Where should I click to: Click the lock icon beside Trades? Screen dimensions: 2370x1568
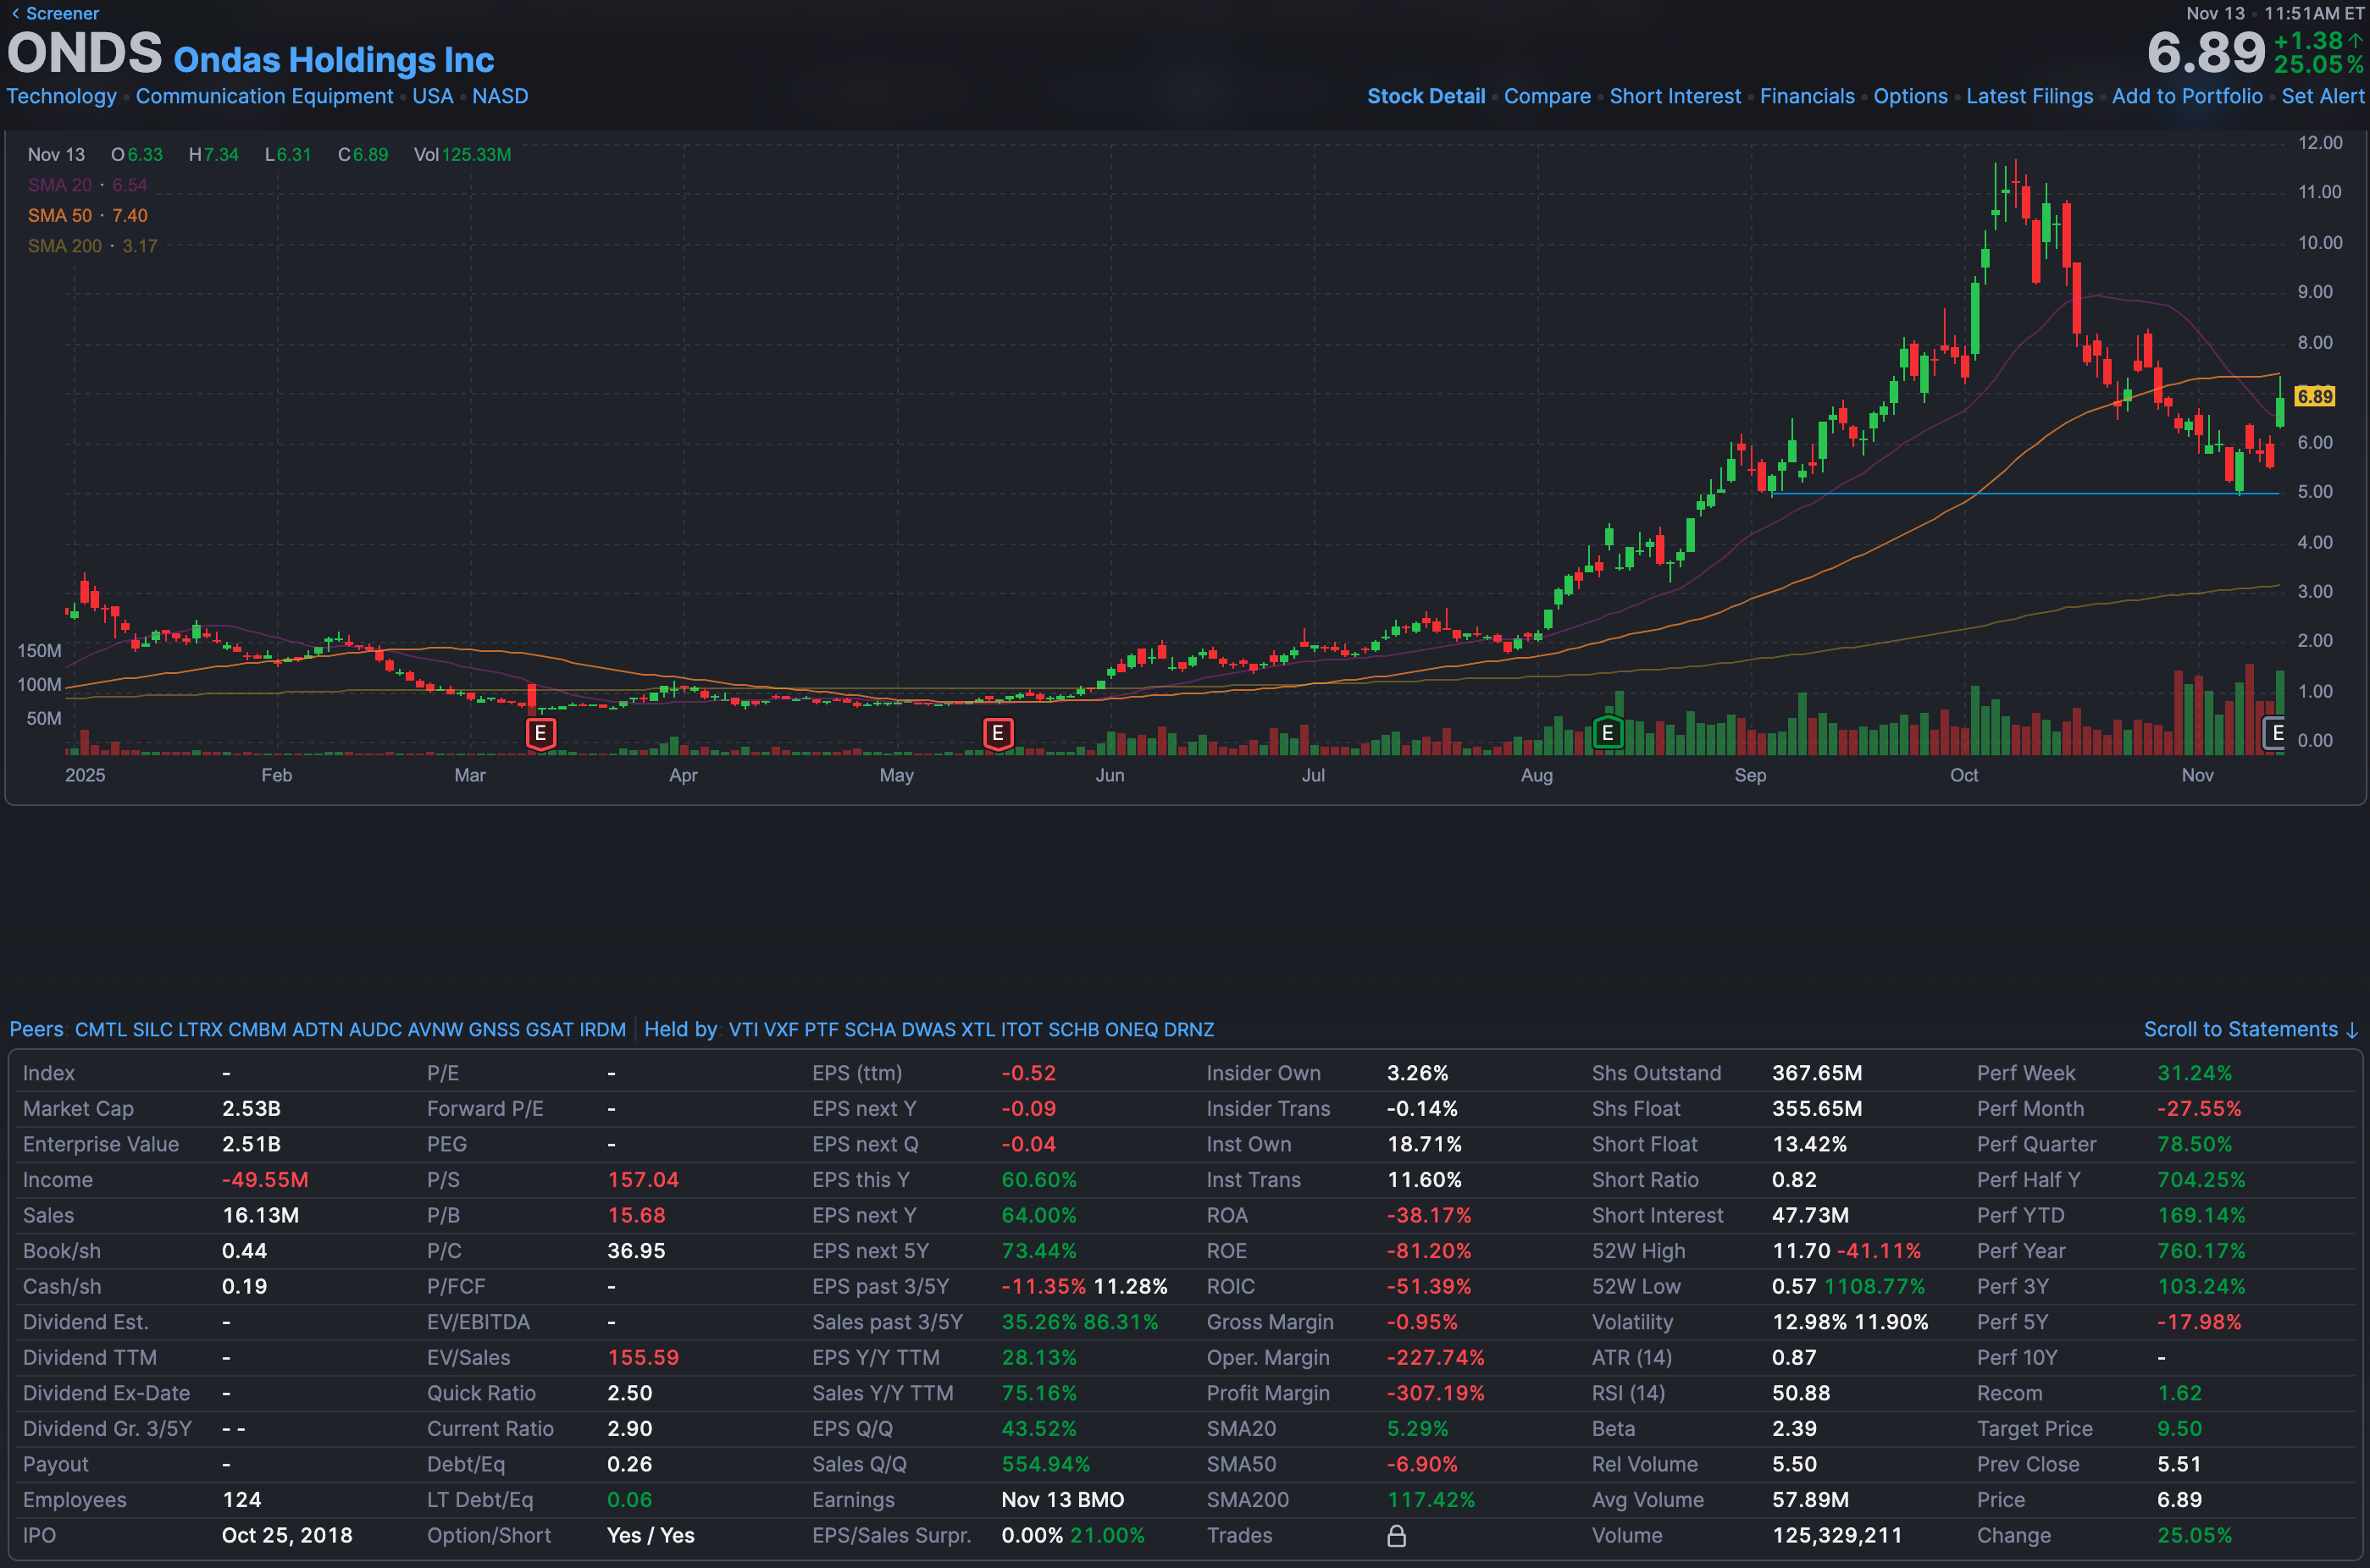tap(1397, 1535)
